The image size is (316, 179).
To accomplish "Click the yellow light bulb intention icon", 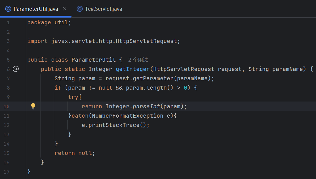I will point(33,106).
